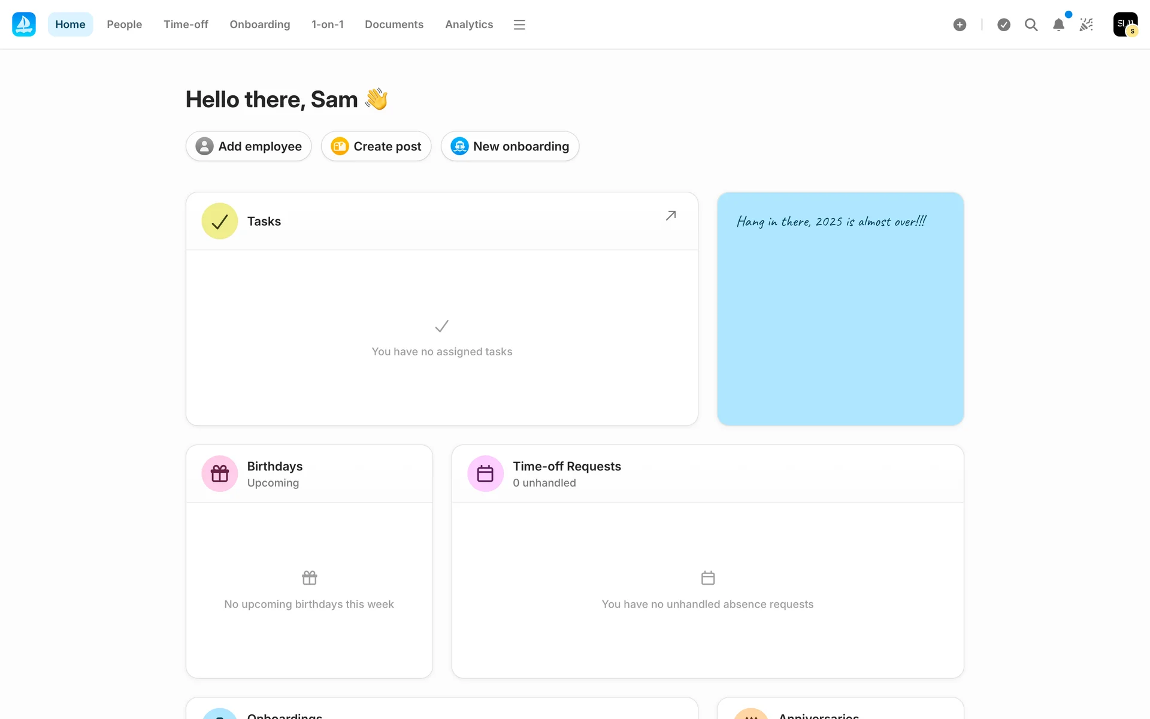
Task: Open the Documents navigation item
Action: click(394, 25)
